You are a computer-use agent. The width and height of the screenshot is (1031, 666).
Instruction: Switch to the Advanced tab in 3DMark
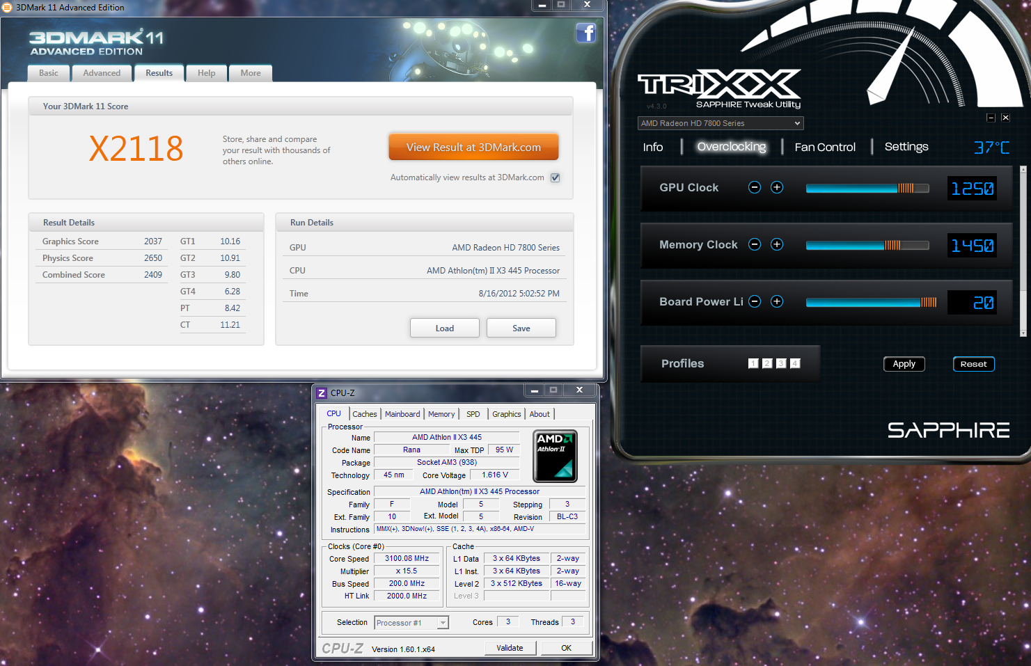click(x=102, y=73)
